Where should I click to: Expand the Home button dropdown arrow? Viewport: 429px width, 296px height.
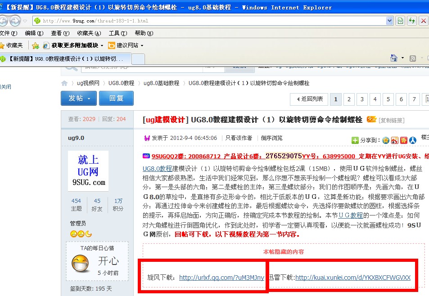[402, 58]
